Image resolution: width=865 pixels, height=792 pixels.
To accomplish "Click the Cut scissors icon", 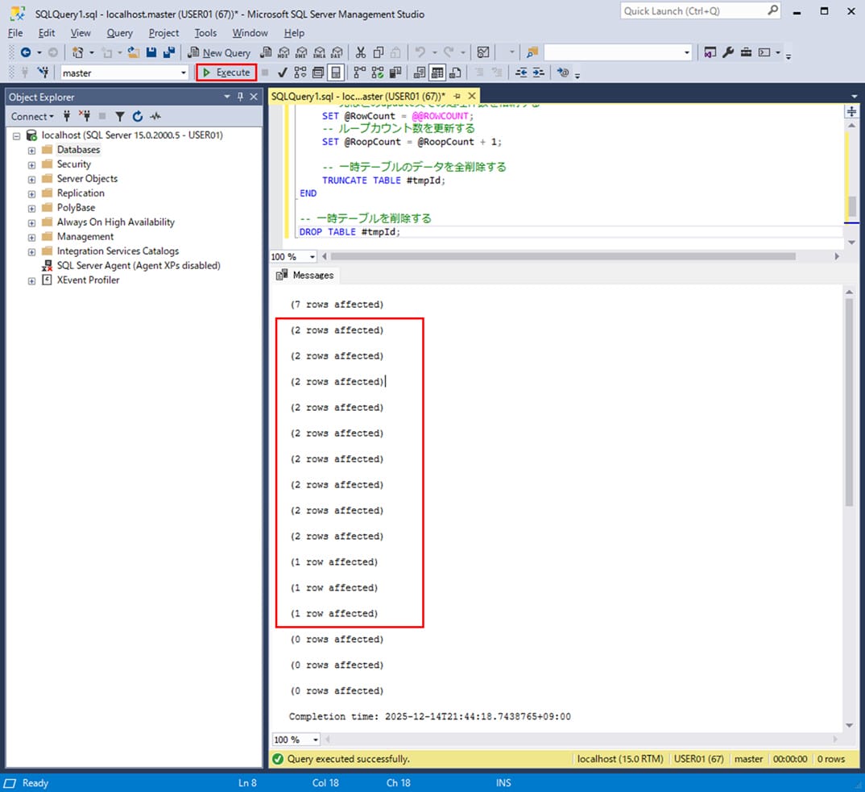I will tap(360, 52).
